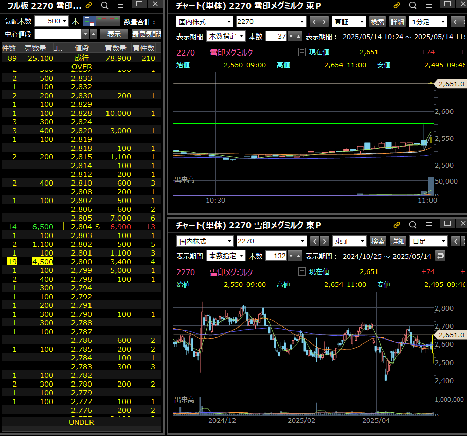Decrease 中心値段 with the down arrow

pyautogui.click(x=86, y=34)
